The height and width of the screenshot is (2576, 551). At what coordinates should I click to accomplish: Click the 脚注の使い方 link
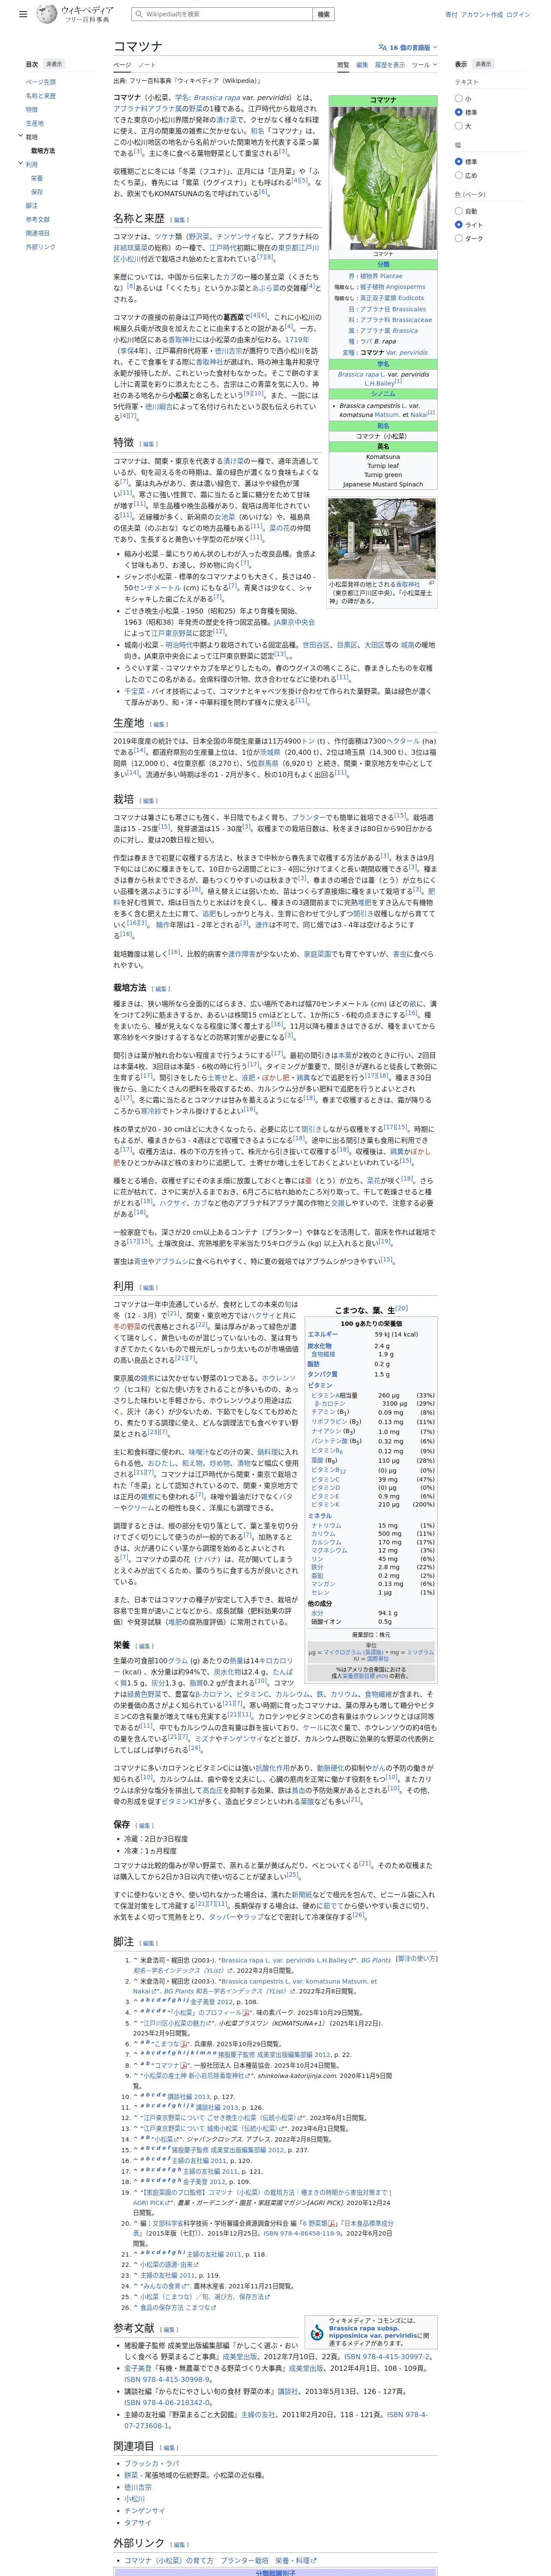[x=418, y=1959]
